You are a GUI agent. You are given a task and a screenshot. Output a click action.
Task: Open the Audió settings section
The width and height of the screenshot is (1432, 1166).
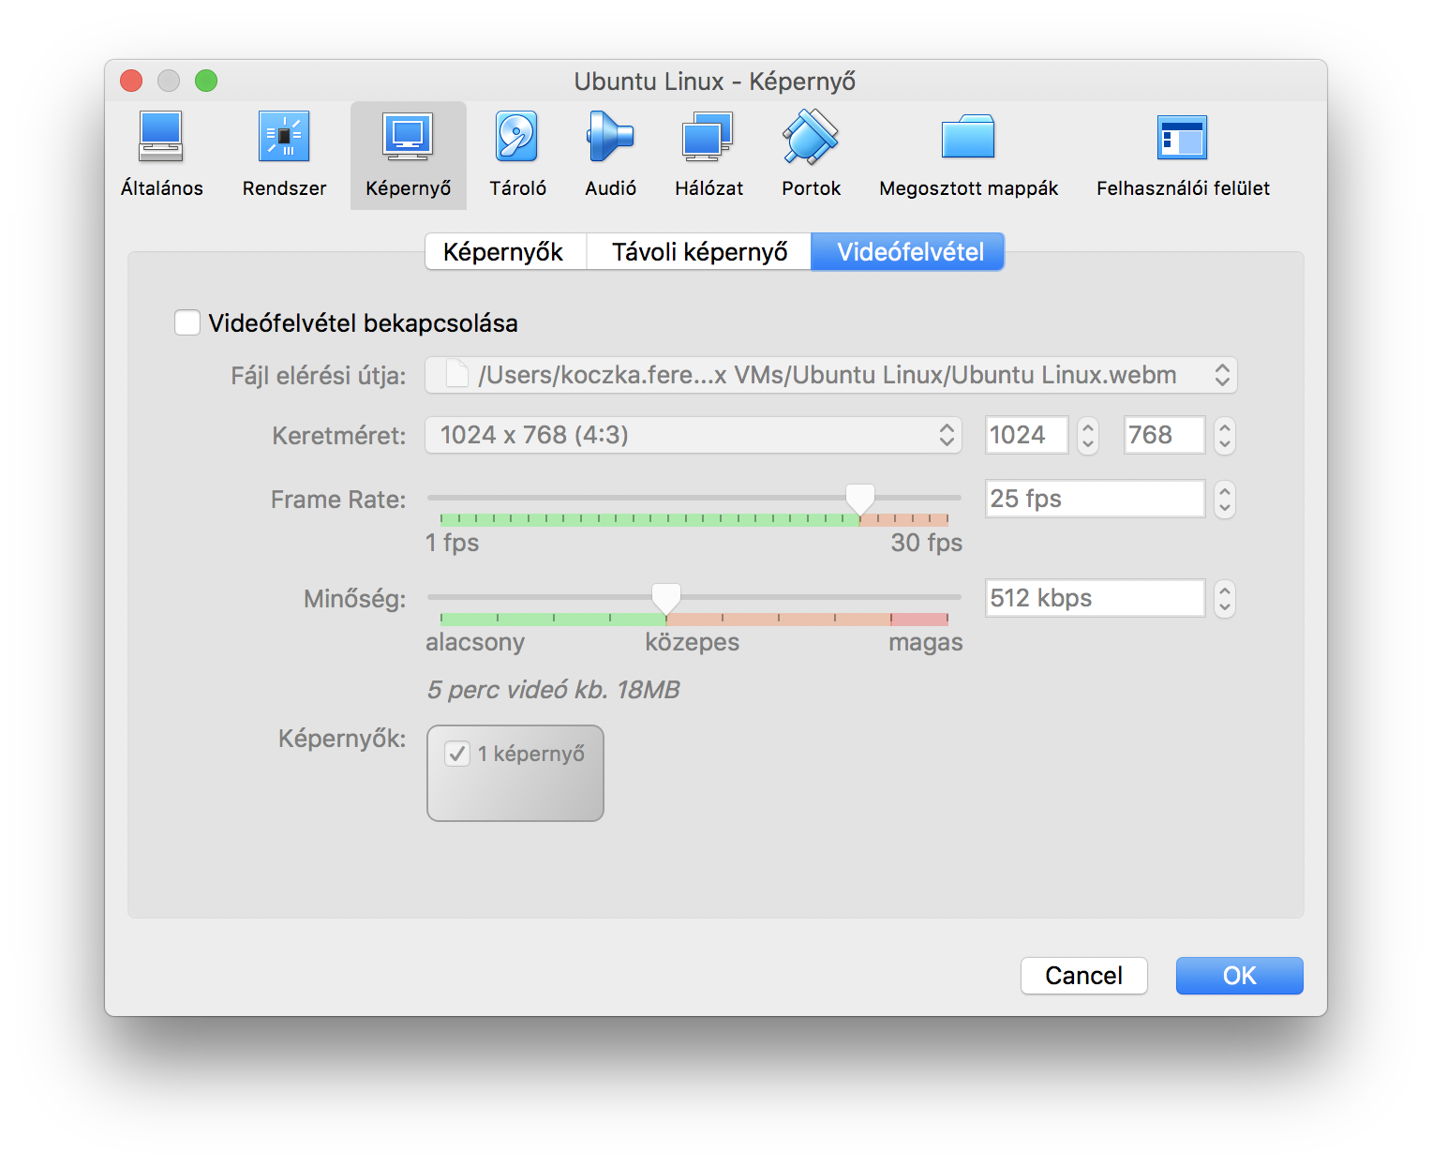click(x=610, y=155)
